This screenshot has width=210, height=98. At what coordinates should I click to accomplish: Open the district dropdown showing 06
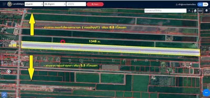pos(55,4)
